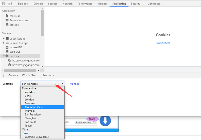Switch to the Console drawer tab

coord(13,75)
